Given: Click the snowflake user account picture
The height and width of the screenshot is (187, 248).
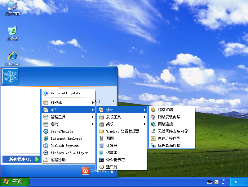Looking at the screenshot, I should point(10,76).
